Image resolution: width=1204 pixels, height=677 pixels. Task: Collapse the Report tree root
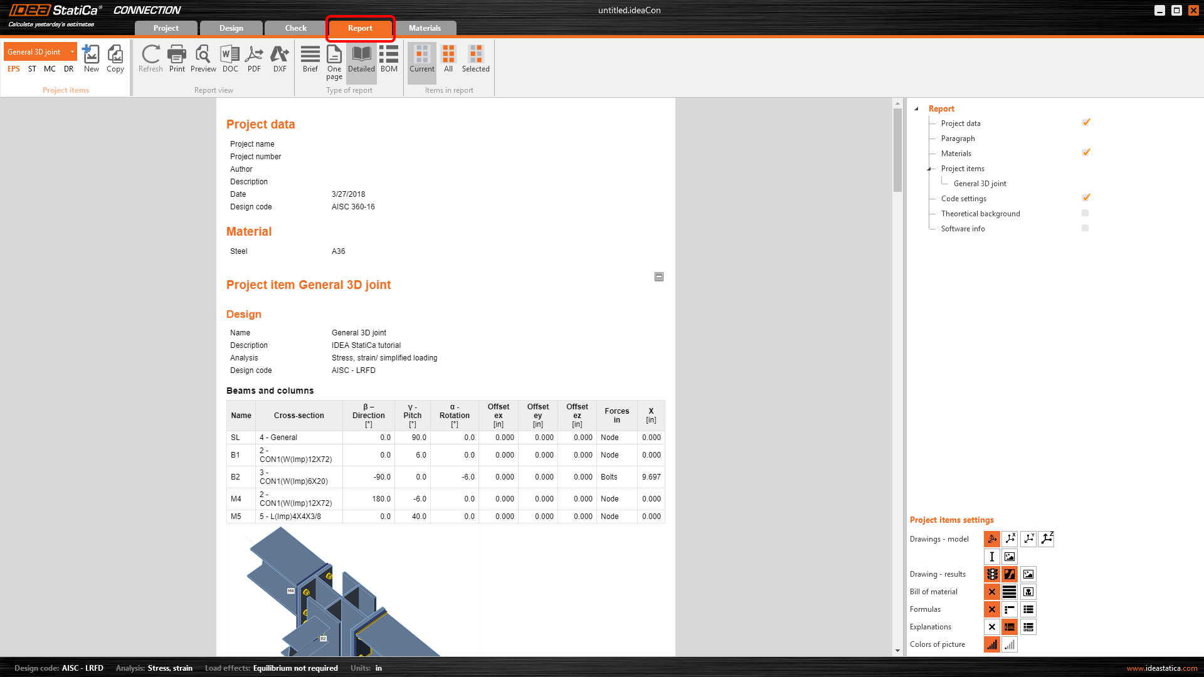pos(916,108)
